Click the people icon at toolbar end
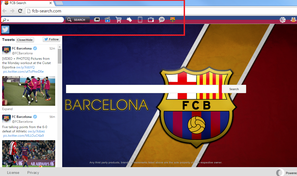The image size is (297, 176). pyautogui.click(x=293, y=20)
